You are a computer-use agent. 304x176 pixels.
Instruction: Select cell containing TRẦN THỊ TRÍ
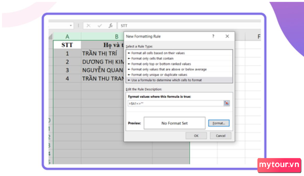point(102,53)
